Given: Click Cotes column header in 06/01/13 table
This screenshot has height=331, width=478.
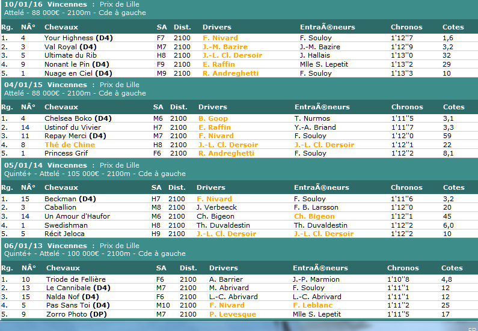Looking at the screenshot, I should point(452,268).
